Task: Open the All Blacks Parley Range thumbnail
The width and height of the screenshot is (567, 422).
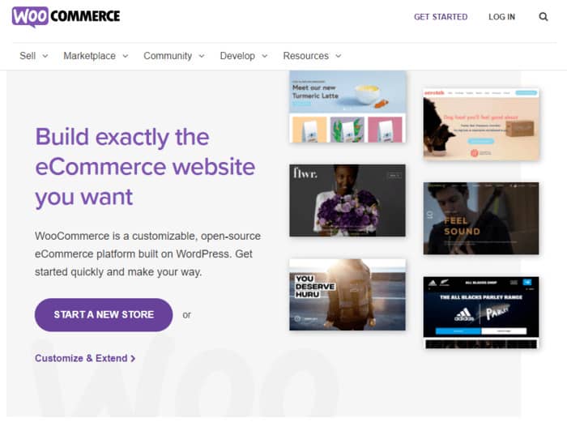Action: [481, 313]
